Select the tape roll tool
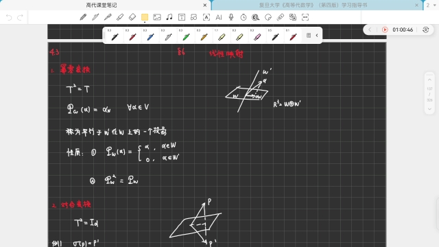 point(256,17)
